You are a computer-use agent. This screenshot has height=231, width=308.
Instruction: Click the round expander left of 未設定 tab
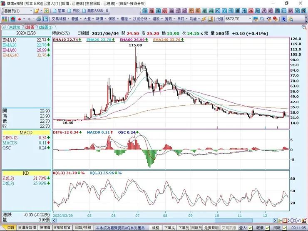coord(4,27)
